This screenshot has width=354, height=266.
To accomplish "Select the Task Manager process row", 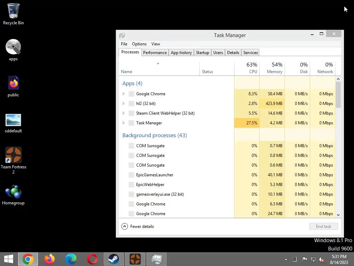I will pyautogui.click(x=227, y=123).
